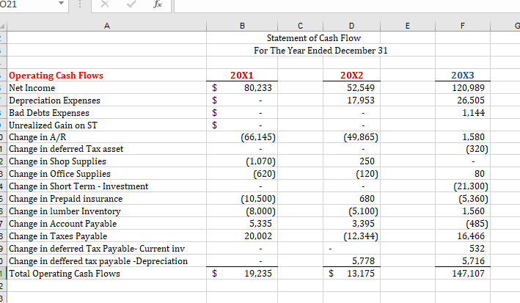Open the Insert Function fx icon

pyautogui.click(x=158, y=4)
